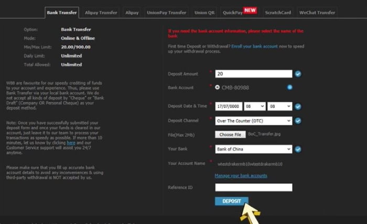This screenshot has height=224, width=367.
Task: Open the Enroll your bank account link
Action: click(x=254, y=46)
